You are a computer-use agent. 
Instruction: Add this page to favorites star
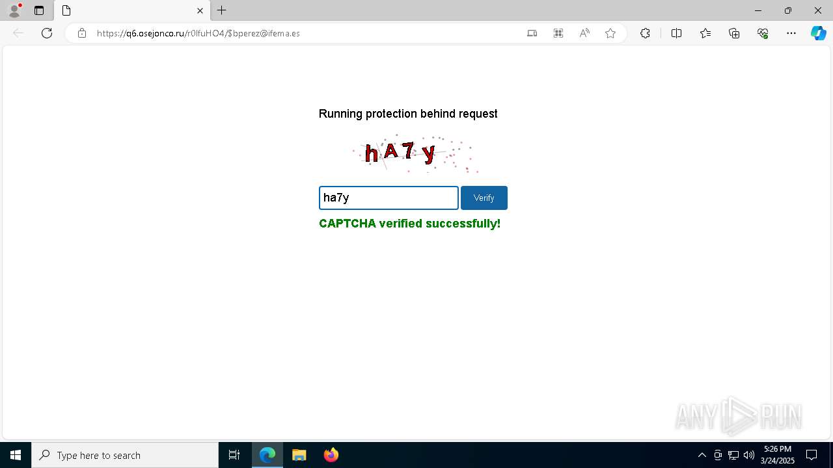click(610, 33)
